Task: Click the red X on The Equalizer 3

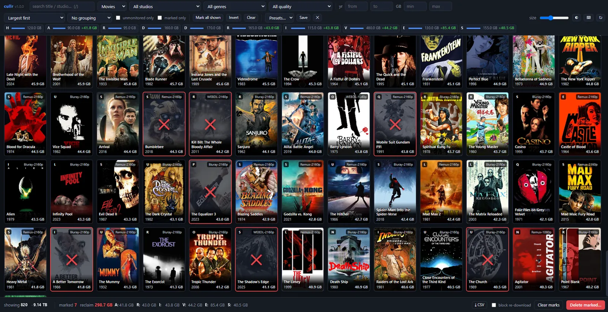Action: click(x=210, y=192)
